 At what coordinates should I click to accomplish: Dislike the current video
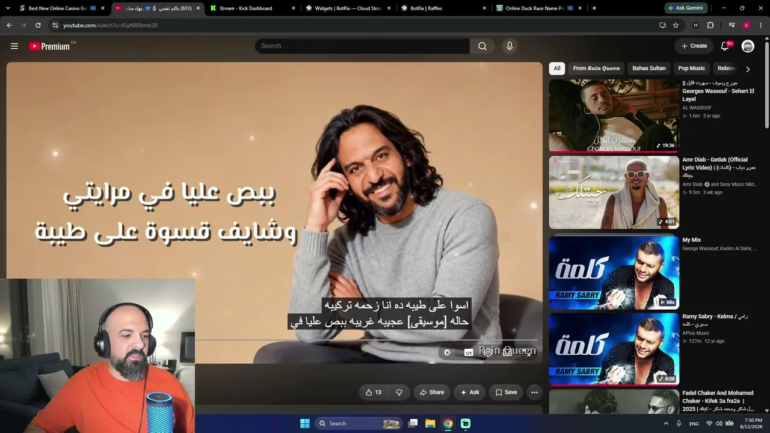tap(399, 392)
